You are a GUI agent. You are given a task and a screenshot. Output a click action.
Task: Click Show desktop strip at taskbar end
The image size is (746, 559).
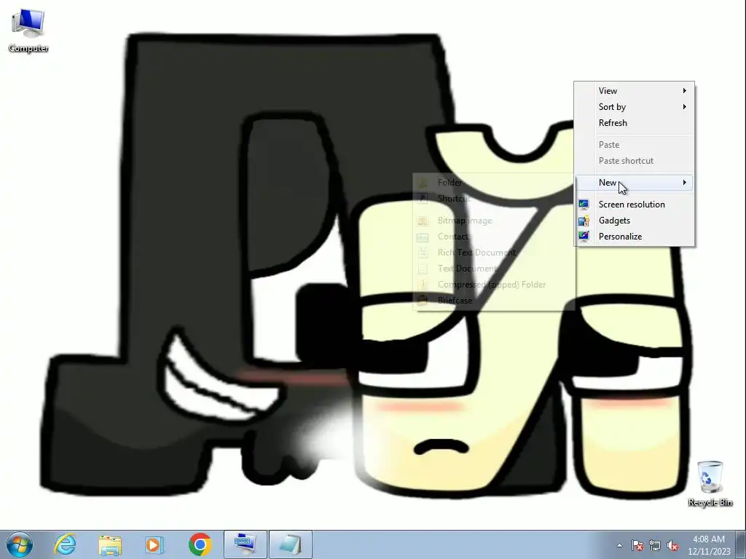[x=741, y=545]
